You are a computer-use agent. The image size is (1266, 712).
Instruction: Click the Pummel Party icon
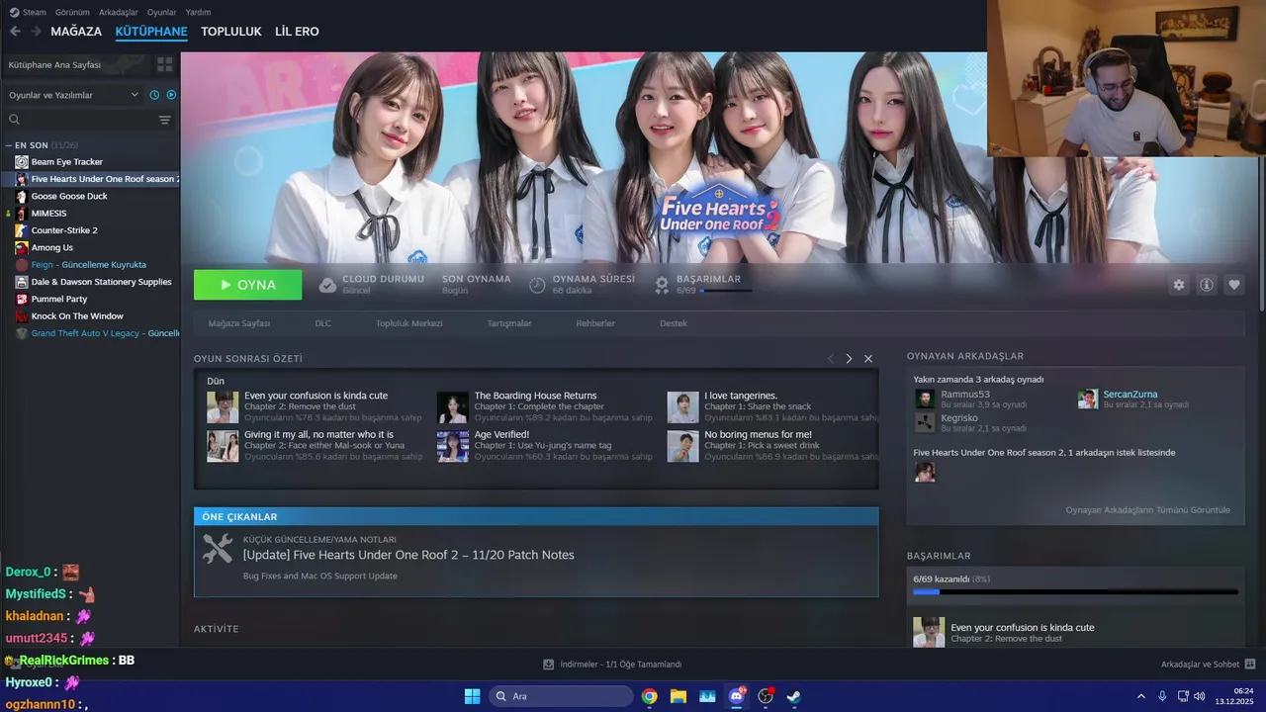(x=22, y=299)
